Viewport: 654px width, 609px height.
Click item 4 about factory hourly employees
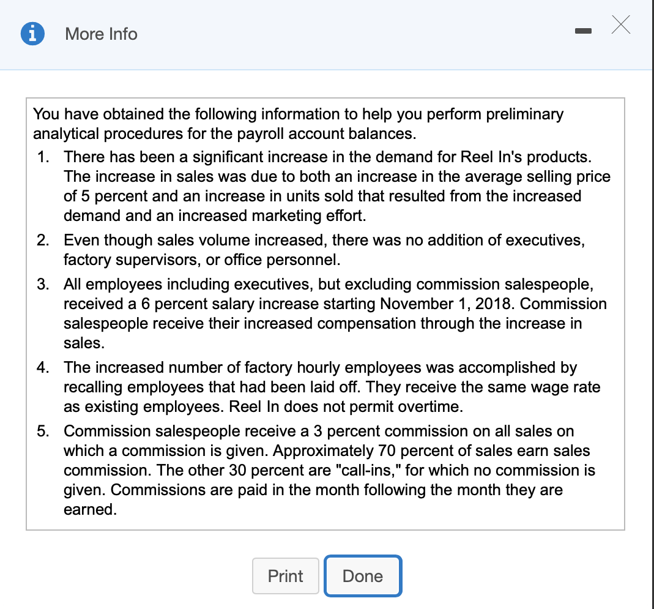324,387
